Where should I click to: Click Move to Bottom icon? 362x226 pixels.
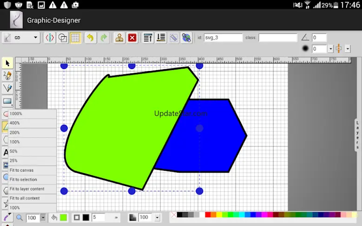pyautogui.click(x=161, y=38)
